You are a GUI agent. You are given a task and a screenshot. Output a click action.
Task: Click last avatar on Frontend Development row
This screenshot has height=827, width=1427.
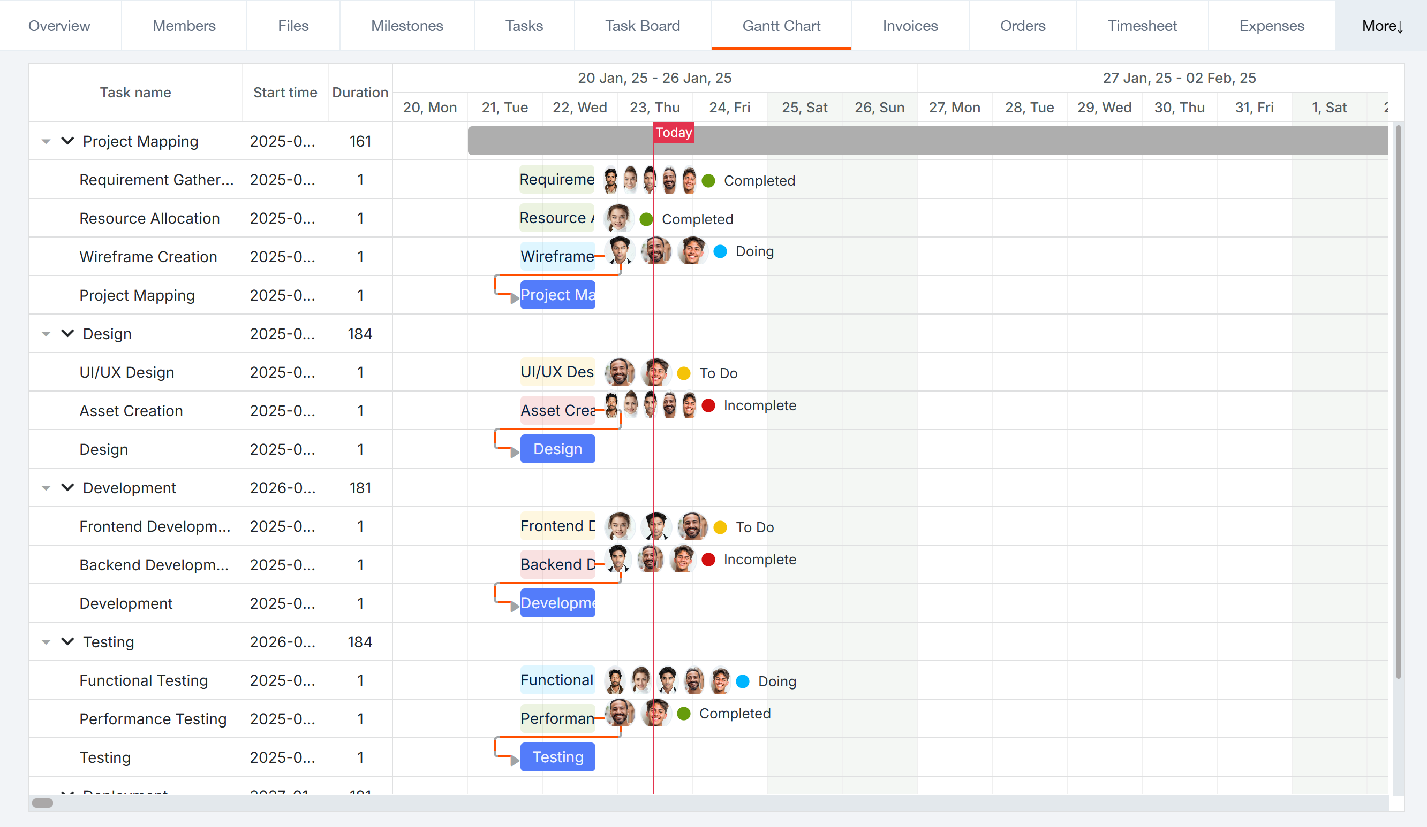point(692,526)
